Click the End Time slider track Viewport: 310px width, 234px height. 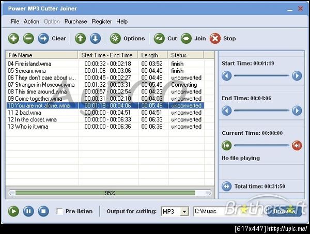click(261, 110)
